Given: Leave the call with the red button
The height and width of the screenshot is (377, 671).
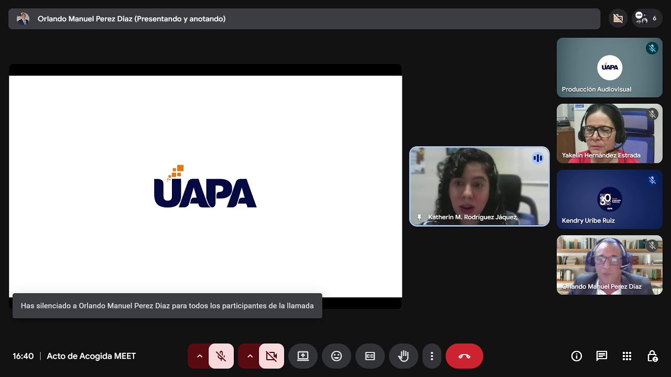Looking at the screenshot, I should click(464, 356).
